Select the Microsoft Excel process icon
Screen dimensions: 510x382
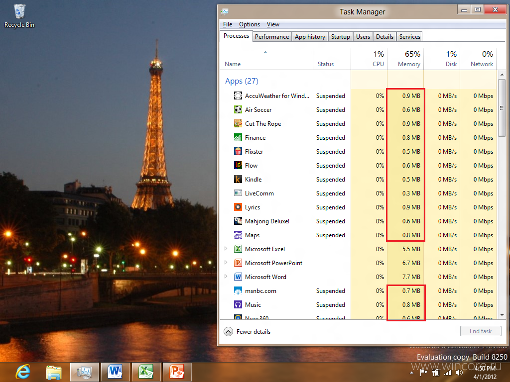[x=238, y=249]
